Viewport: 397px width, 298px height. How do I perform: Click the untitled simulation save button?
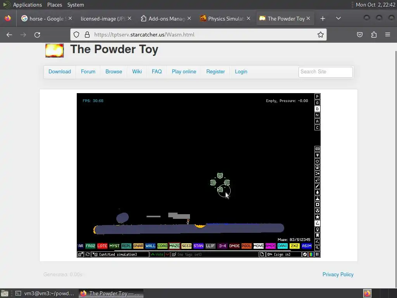click(x=120, y=255)
